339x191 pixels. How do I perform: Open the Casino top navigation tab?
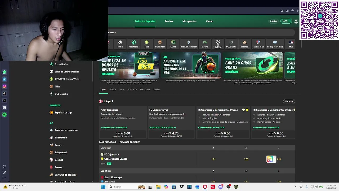[209, 21]
